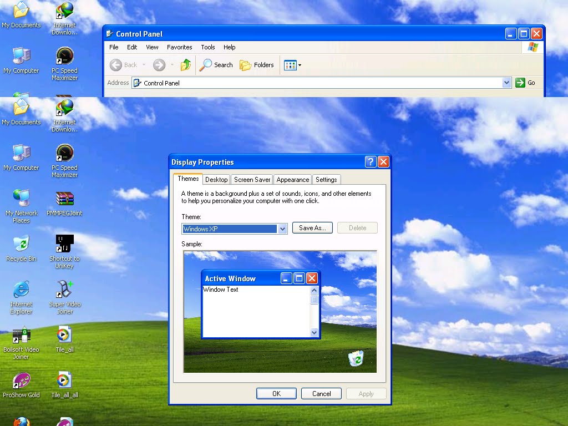Select the ProShow Gold desktop icon
The height and width of the screenshot is (426, 568).
tap(22, 385)
